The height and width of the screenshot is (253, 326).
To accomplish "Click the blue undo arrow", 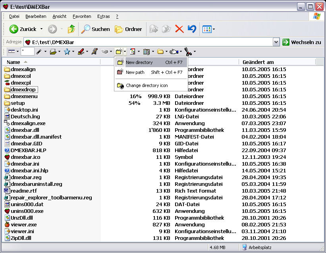I will (x=192, y=29).
